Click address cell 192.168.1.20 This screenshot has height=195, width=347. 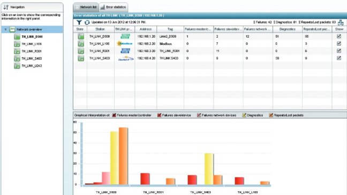pyautogui.click(x=146, y=36)
